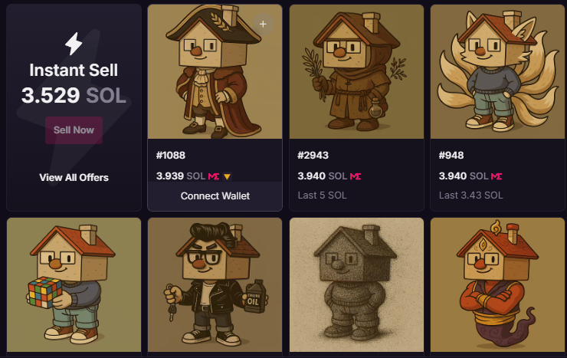This screenshot has height=358, width=567.
Task: Click Connect Wallet on card #1088
Action: tap(215, 196)
